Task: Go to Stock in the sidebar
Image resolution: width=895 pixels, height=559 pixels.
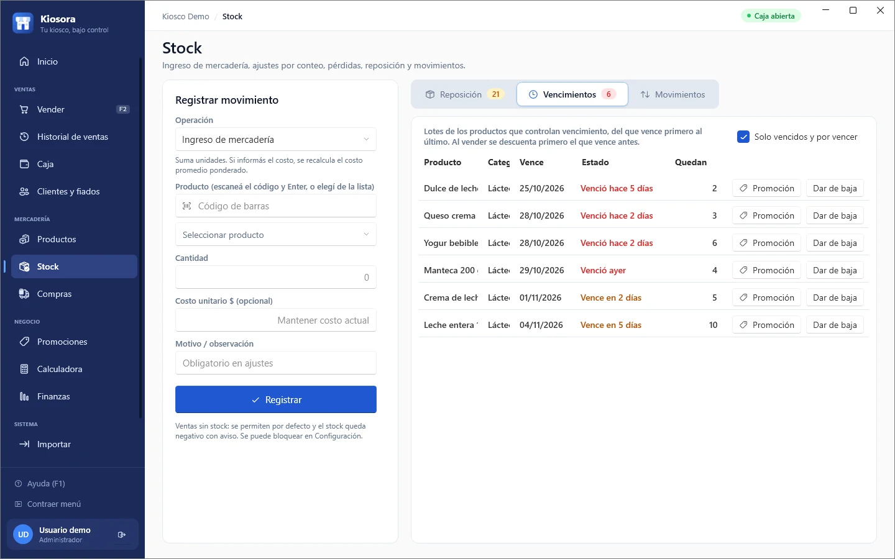Action: coord(75,266)
